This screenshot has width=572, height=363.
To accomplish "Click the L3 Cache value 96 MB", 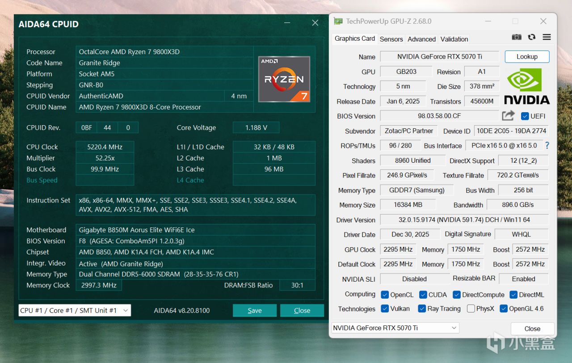I will tap(274, 169).
